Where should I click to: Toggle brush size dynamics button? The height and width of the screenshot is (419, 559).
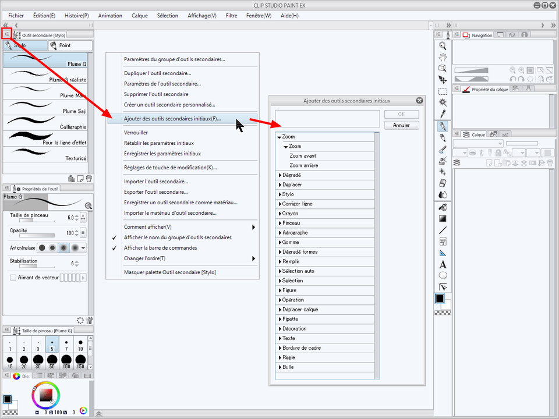(x=83, y=217)
